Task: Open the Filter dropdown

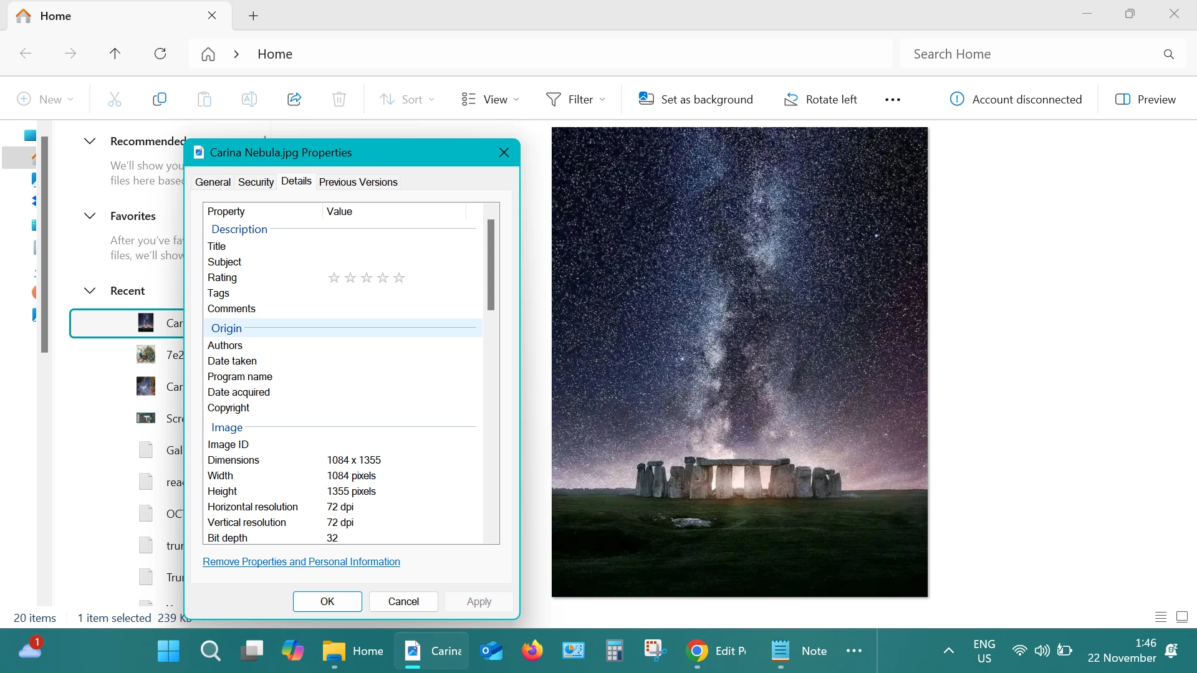Action: (x=575, y=99)
